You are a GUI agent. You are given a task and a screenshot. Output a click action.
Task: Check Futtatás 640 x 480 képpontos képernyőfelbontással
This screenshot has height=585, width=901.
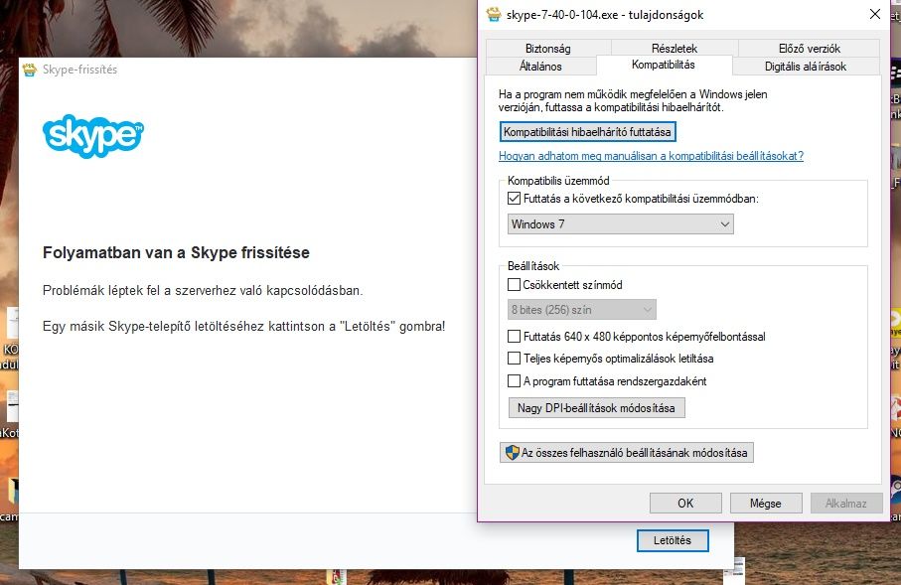[515, 336]
